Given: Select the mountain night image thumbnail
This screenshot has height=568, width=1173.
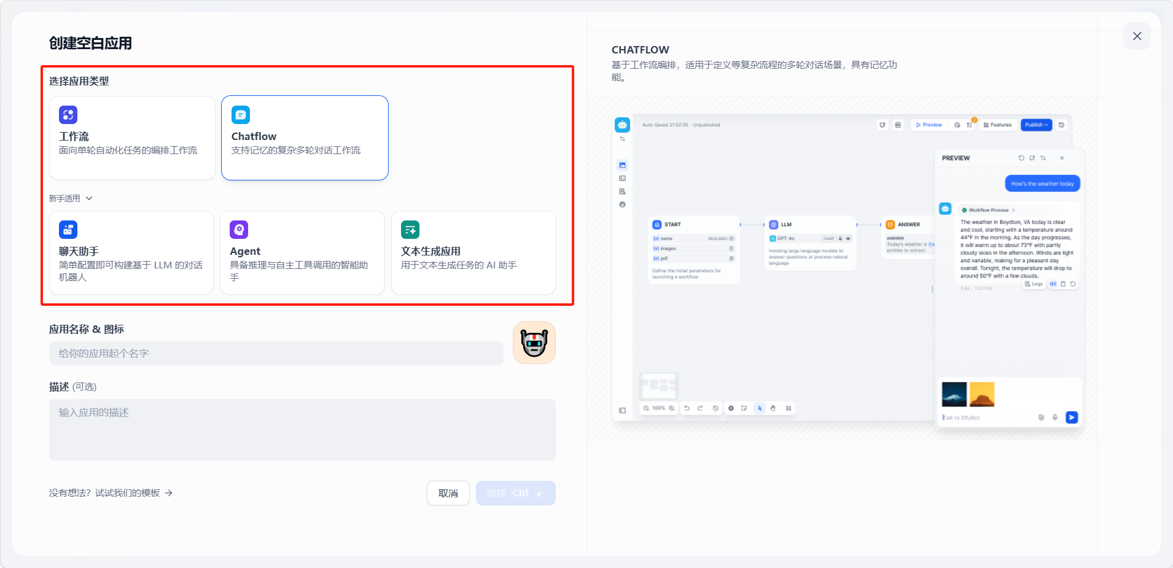Looking at the screenshot, I should [954, 394].
